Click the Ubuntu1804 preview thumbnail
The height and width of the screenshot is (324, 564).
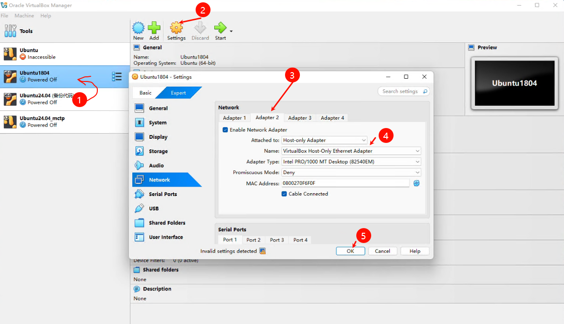tap(514, 83)
